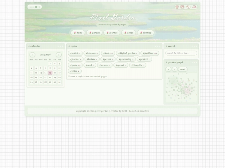Image resolution: width=225 pixels, height=168 pixels.
Task: Choose the #processing topic tag
Action: point(126,59)
